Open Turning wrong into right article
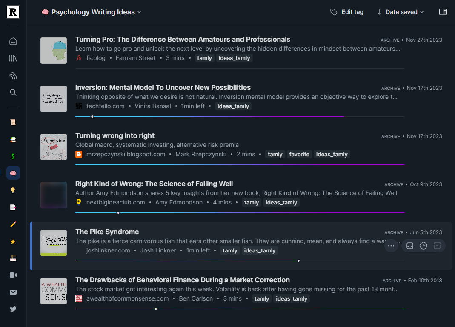The height and width of the screenshot is (327, 455). pyautogui.click(x=115, y=136)
